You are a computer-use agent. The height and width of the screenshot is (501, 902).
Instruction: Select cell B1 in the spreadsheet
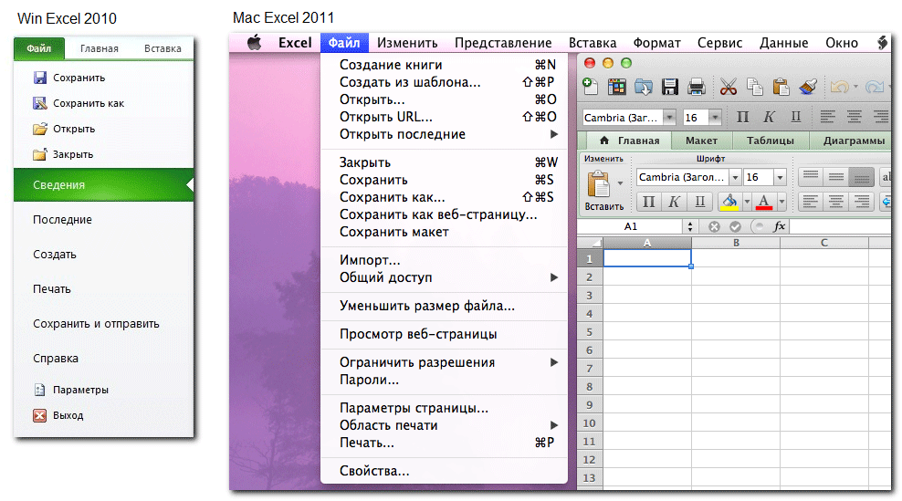[736, 258]
